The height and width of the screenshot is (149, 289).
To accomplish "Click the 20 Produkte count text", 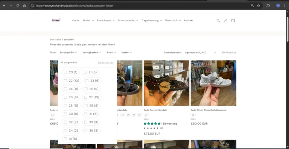I will [x=229, y=53].
